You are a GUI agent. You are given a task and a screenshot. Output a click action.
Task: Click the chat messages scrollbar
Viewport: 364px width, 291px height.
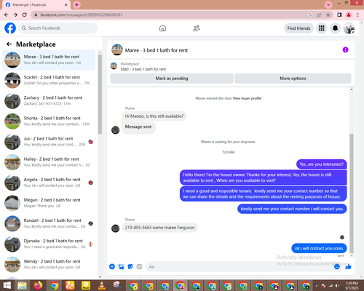click(x=352, y=193)
